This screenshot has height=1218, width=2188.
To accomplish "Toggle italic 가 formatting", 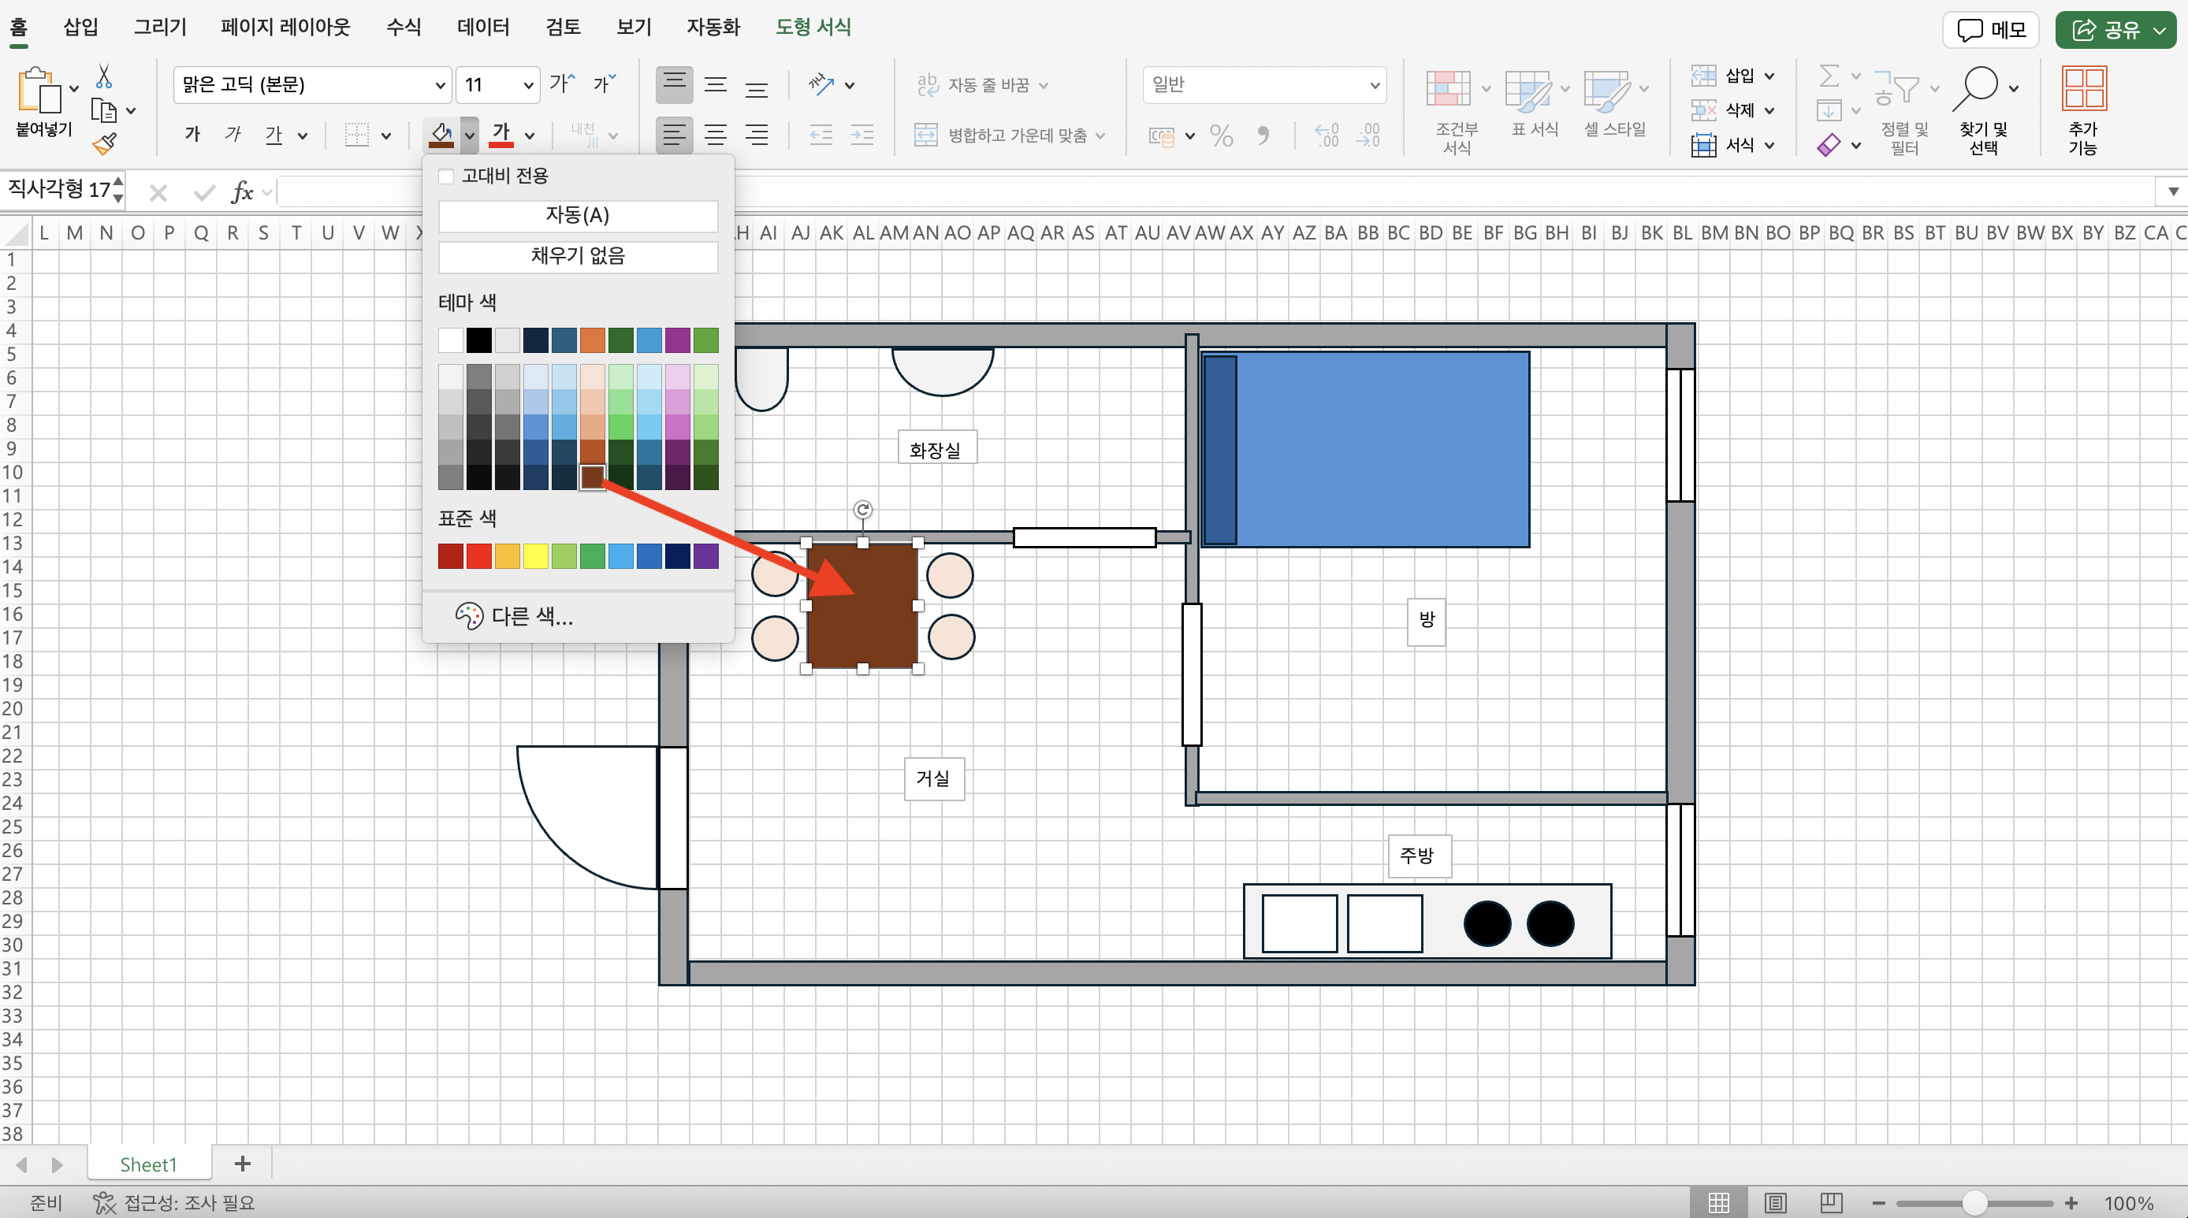I will pyautogui.click(x=233, y=134).
